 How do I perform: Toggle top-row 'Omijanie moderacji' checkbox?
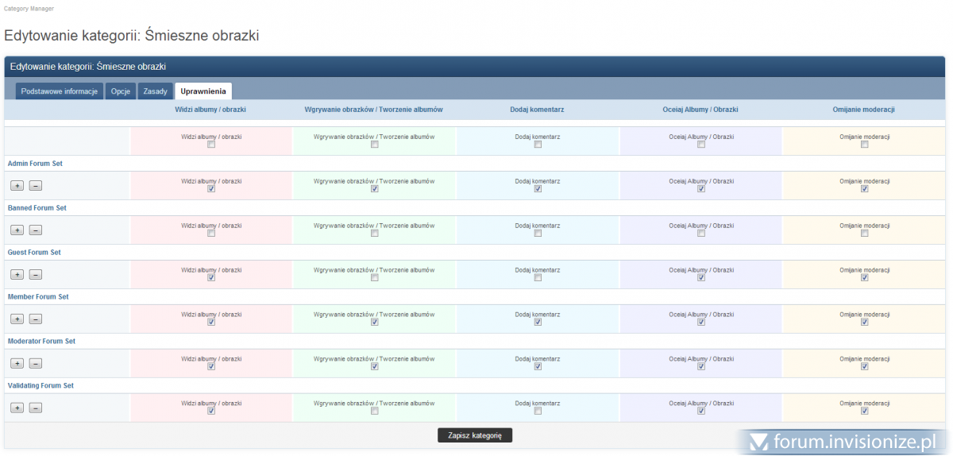pyautogui.click(x=865, y=145)
